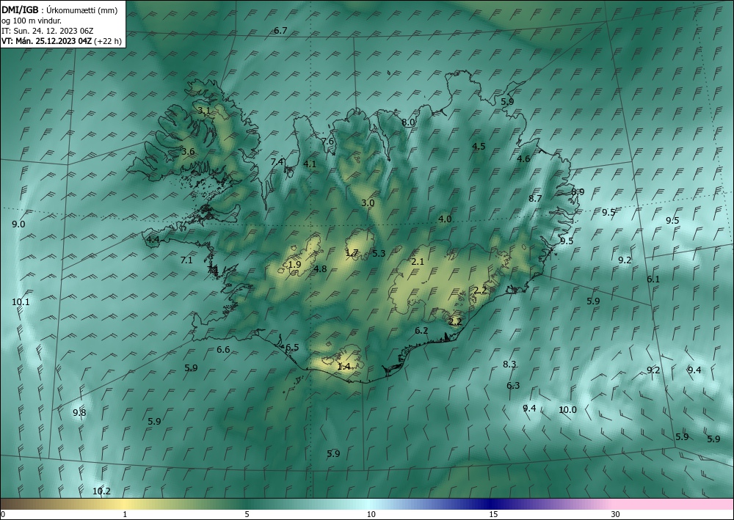Image resolution: width=734 pixels, height=520 pixels.
Task: Select the 10.2 value at bottom
Action: point(101,491)
